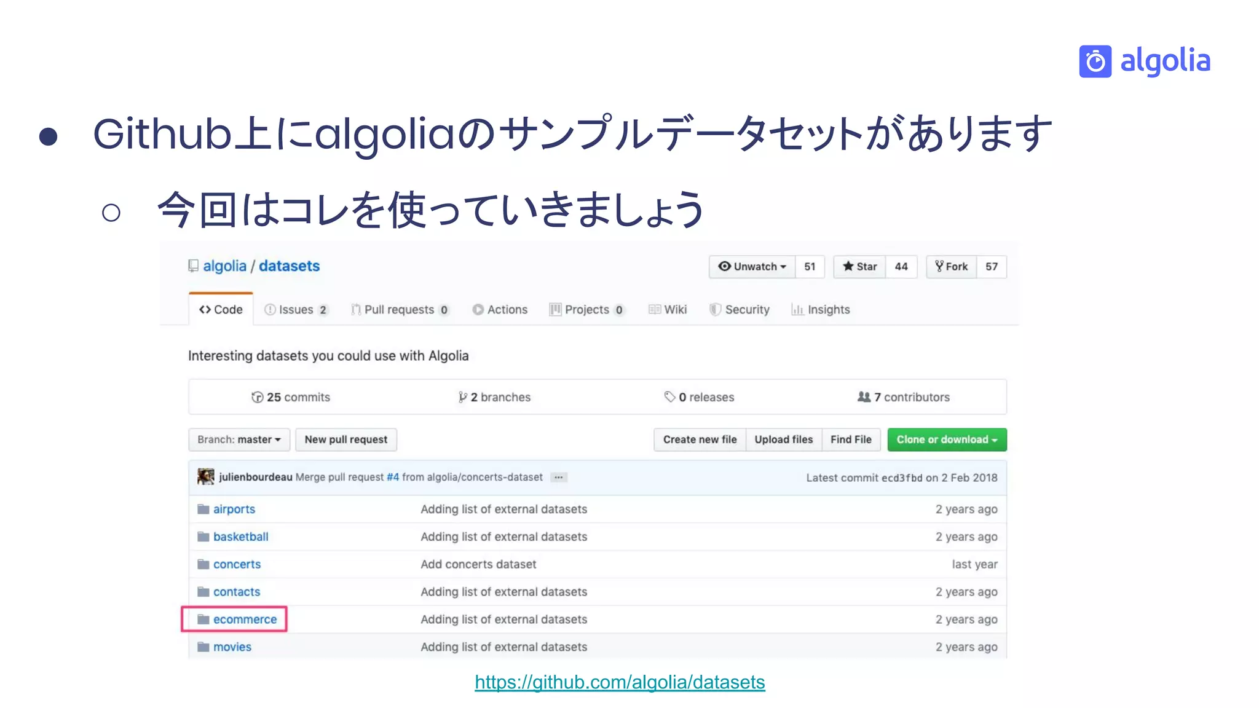
Task: Click the airports folder icon
Action: [x=203, y=509]
